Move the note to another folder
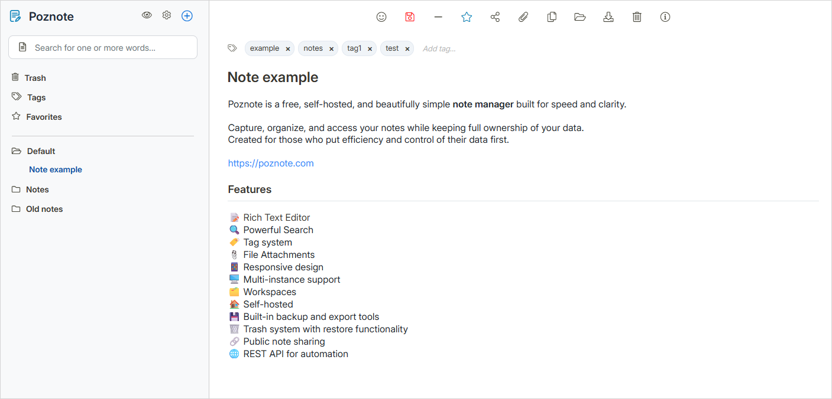Image resolution: width=832 pixels, height=399 pixels. tap(580, 17)
